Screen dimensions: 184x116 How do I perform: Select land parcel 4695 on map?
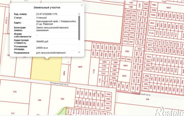[x=80, y=67]
